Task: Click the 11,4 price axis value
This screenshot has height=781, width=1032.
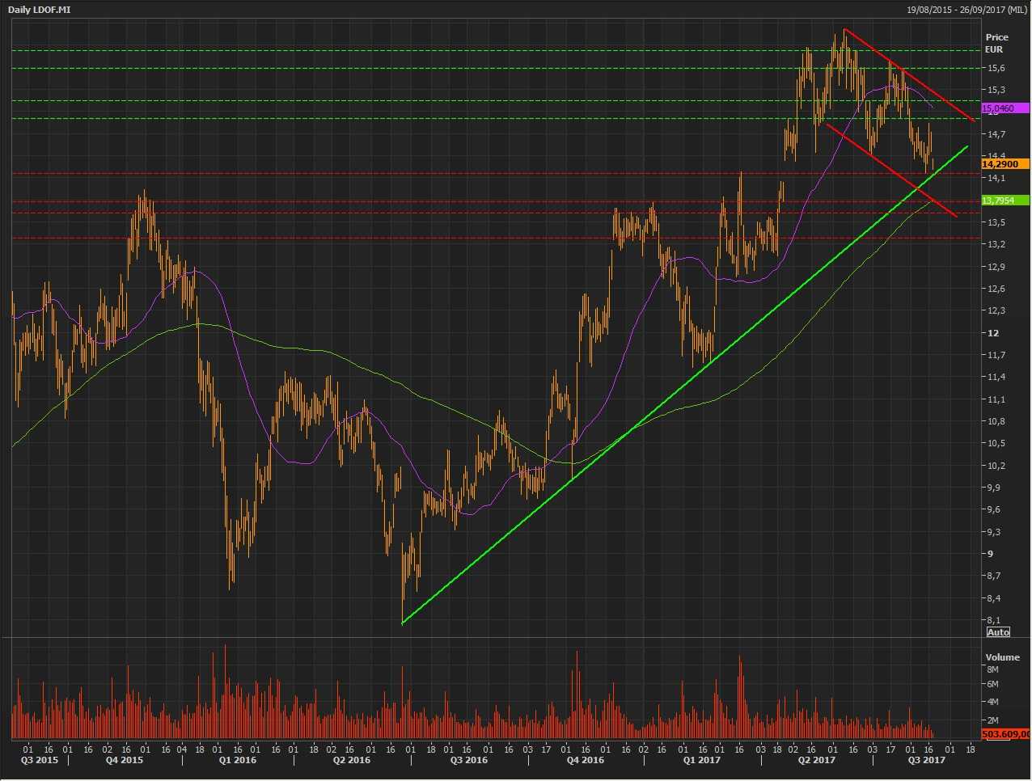Action: [996, 377]
